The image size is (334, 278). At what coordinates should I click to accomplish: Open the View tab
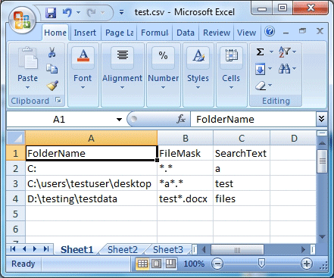tap(246, 33)
